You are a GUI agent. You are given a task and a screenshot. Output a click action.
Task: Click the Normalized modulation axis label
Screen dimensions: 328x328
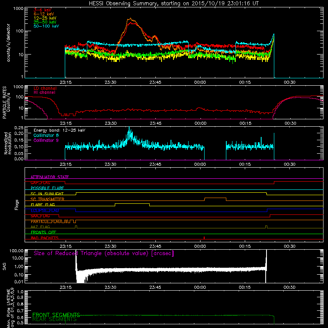pos(8,143)
